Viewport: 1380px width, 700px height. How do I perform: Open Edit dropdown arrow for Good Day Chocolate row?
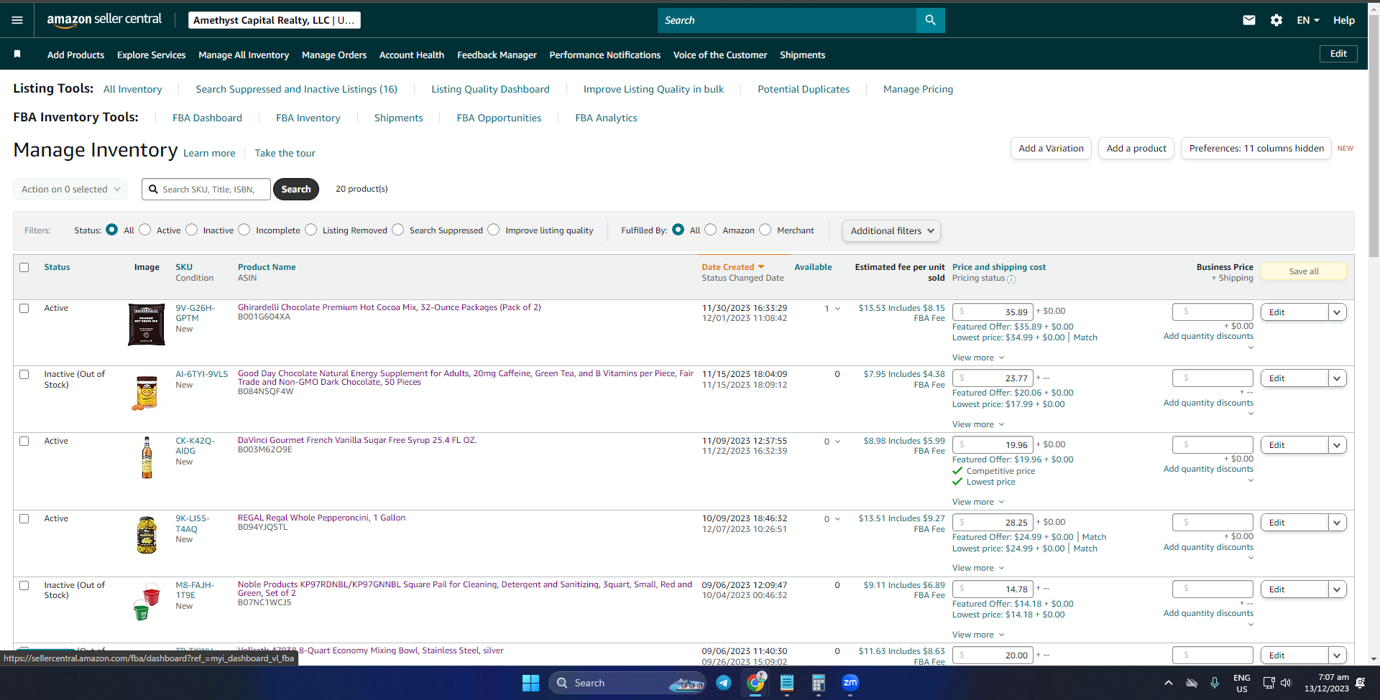pos(1337,378)
